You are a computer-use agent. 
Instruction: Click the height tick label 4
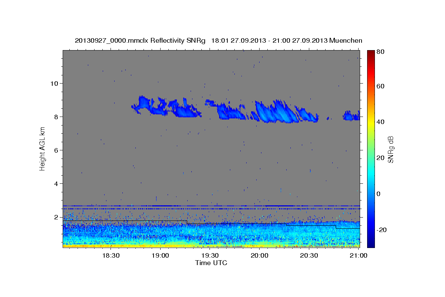point(56,183)
